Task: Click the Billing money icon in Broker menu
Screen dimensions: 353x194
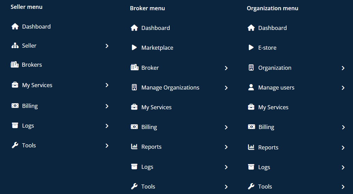Action: pos(134,127)
